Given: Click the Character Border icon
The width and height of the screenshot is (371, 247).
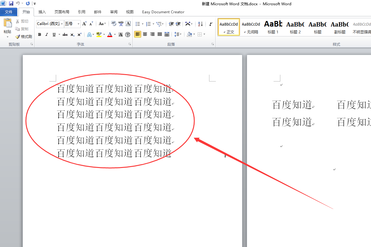Looking at the screenshot, I should click(128, 24).
